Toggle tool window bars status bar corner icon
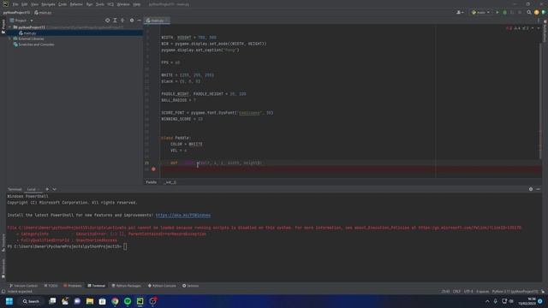The width and height of the screenshot is (548, 308). tap(3, 291)
